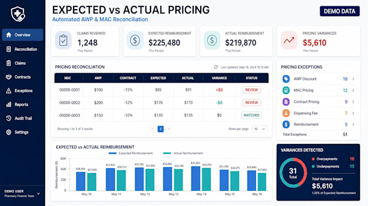
Task: Toggle the Expected Reimbursement legend swatch
Action: point(113,153)
